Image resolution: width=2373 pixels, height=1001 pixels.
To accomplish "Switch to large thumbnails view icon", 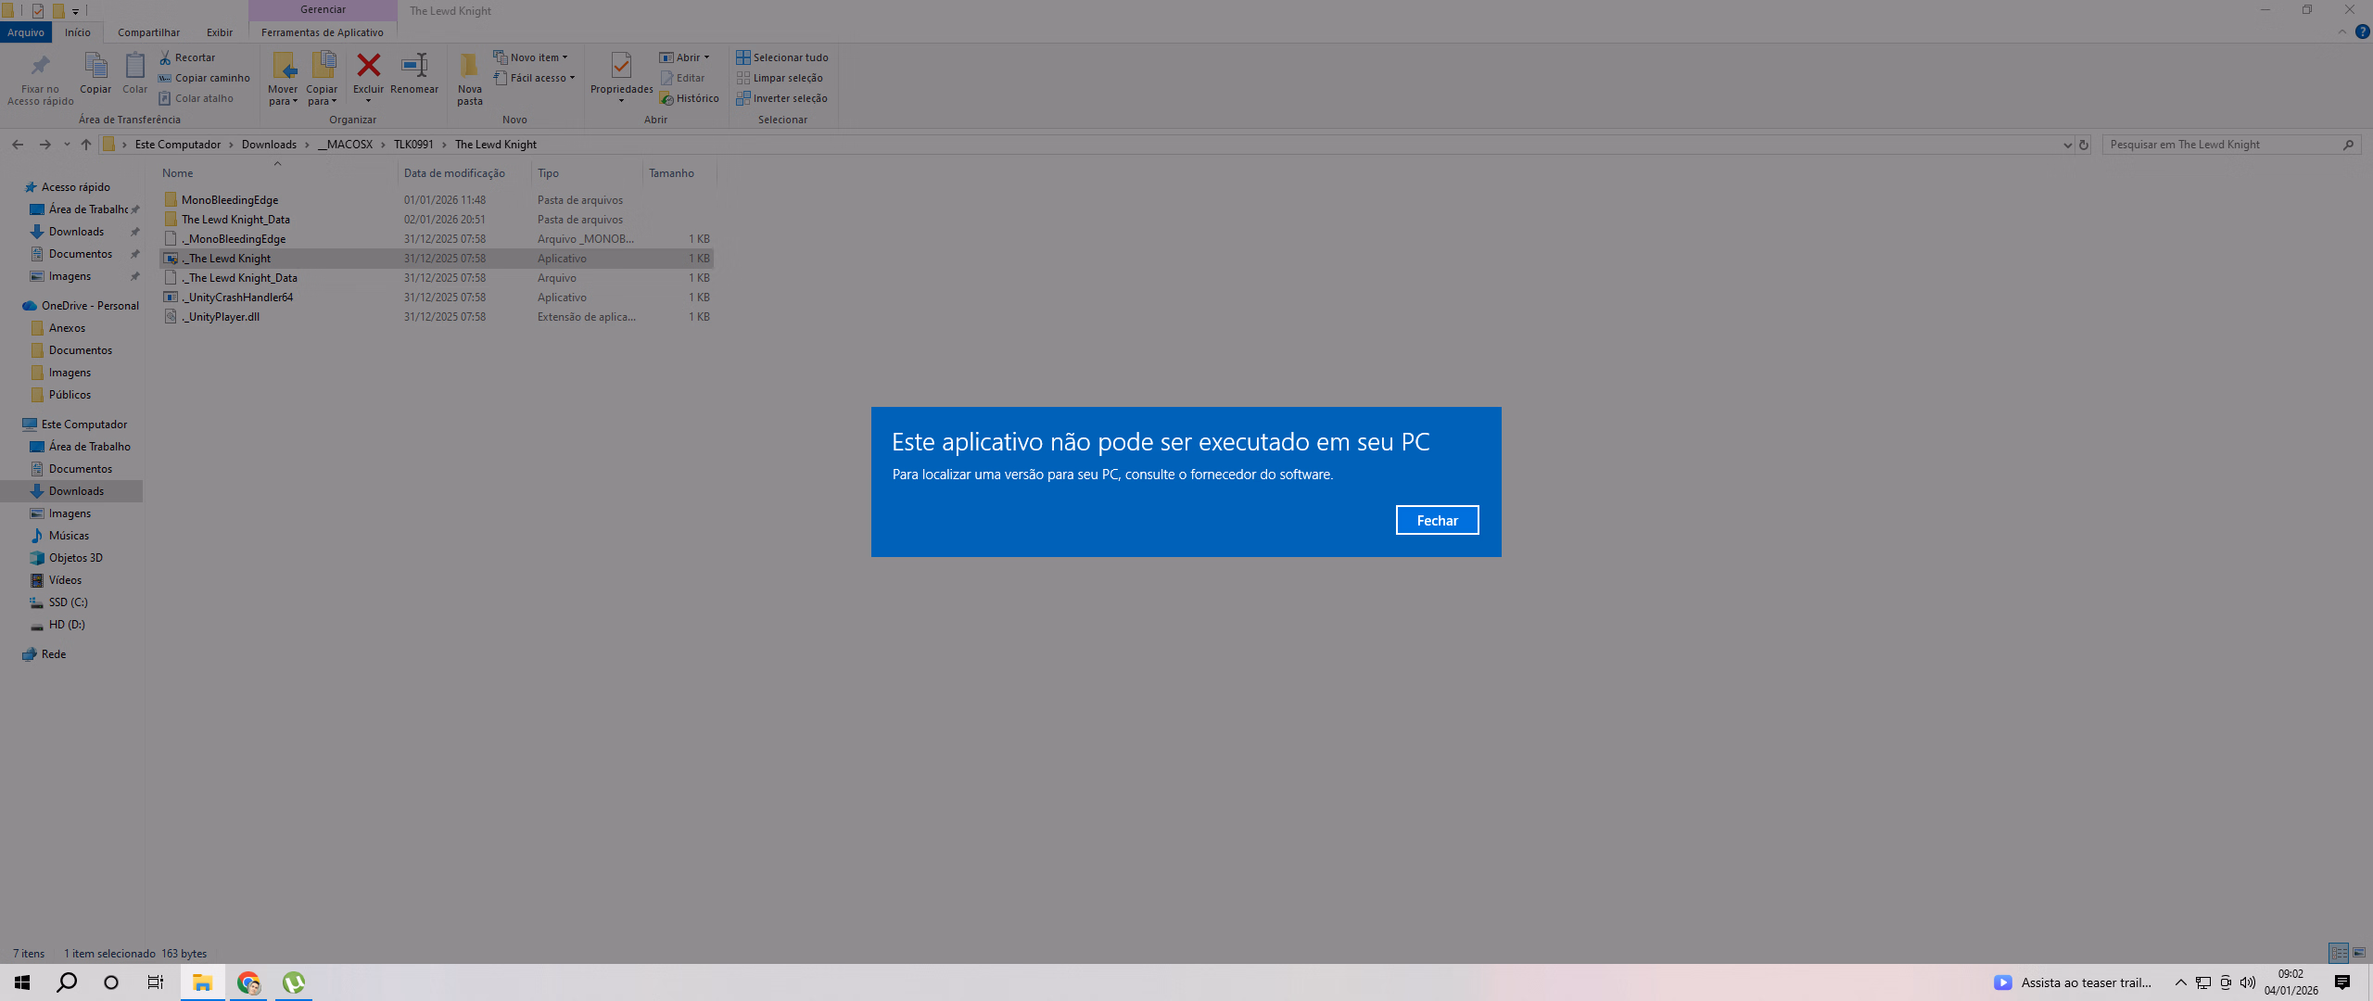I will [x=2358, y=953].
